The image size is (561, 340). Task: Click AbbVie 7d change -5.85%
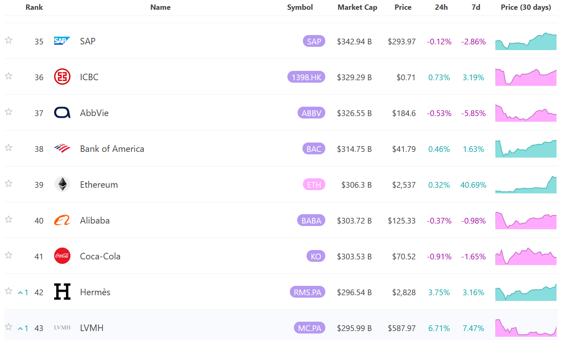pos(473,113)
